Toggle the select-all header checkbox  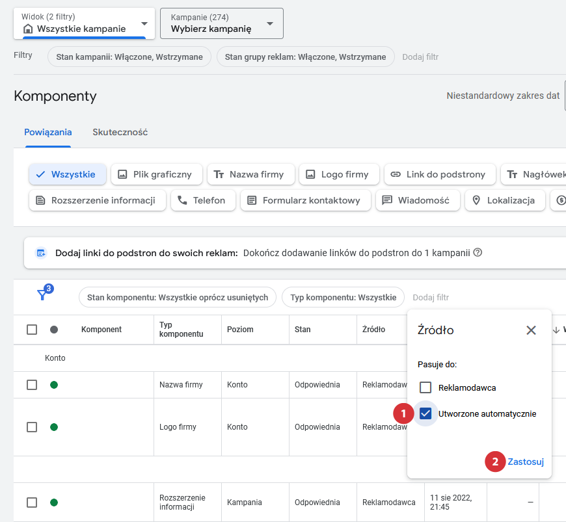click(x=32, y=330)
